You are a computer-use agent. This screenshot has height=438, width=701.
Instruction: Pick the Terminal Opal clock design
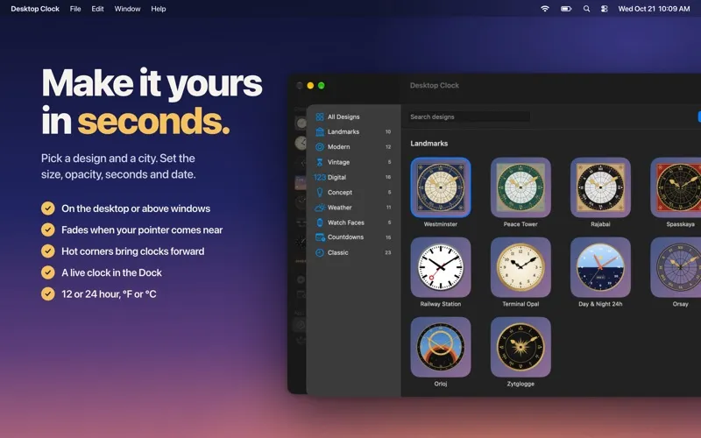520,267
